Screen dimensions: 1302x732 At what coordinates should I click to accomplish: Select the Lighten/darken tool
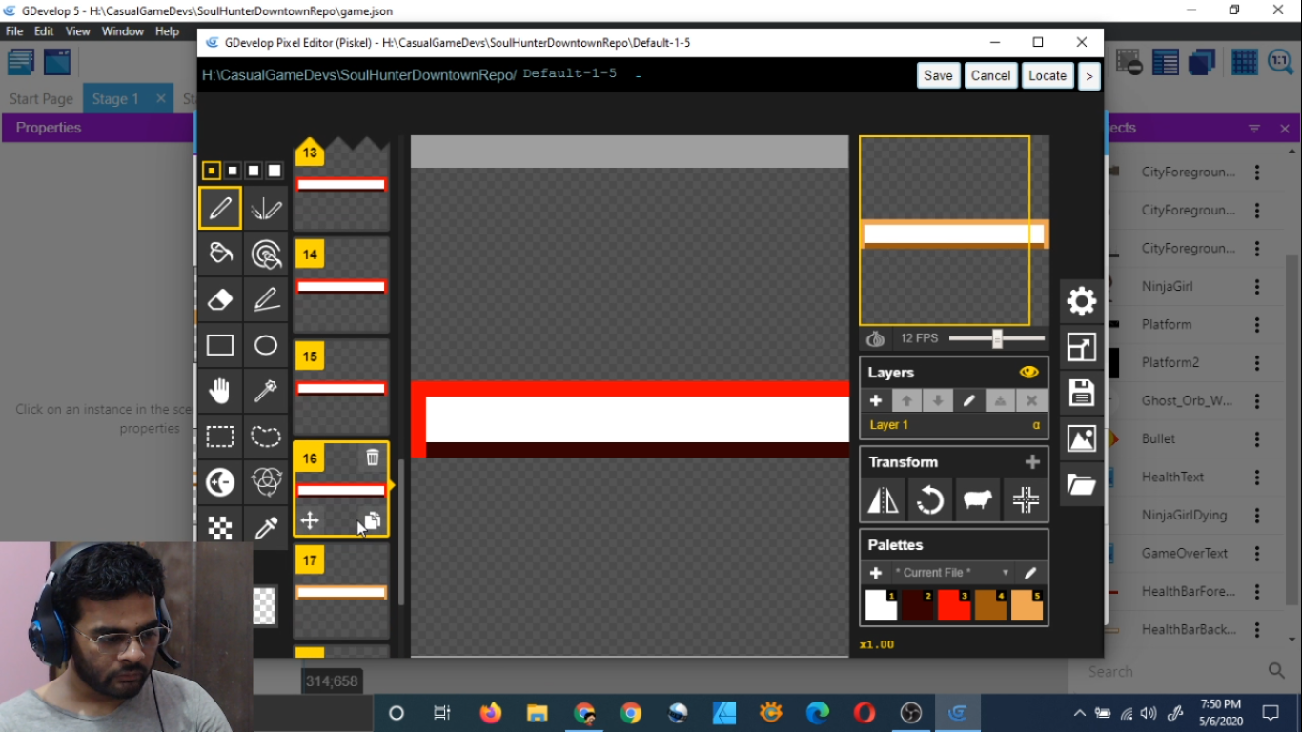coord(220,482)
